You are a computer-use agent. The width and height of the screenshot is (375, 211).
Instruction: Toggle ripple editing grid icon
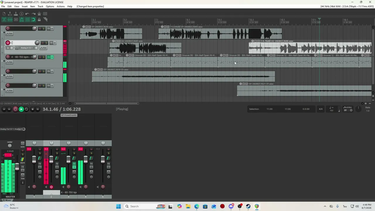(16, 20)
